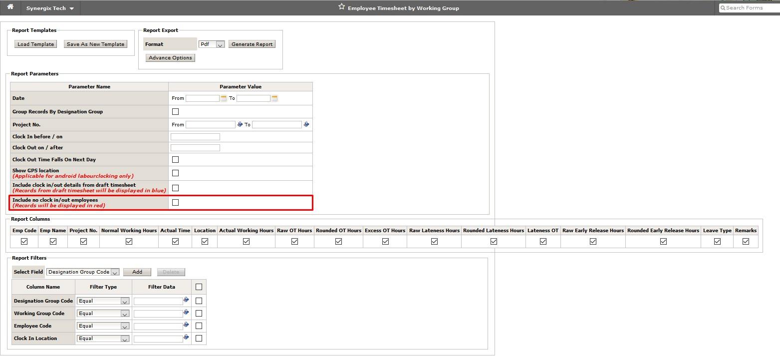Open the Date To calendar picker

273,98
